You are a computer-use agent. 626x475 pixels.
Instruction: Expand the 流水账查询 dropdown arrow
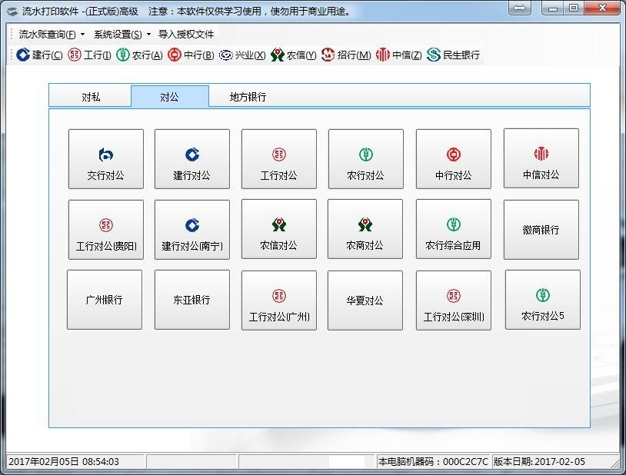(82, 35)
